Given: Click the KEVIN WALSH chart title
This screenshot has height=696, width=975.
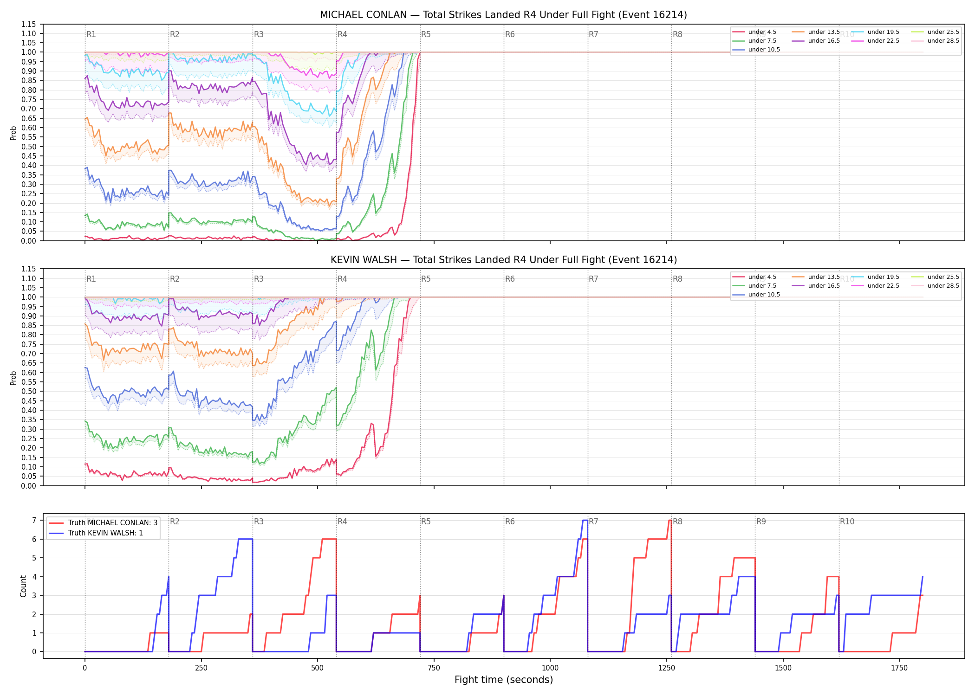Looking at the screenshot, I should (x=503, y=260).
